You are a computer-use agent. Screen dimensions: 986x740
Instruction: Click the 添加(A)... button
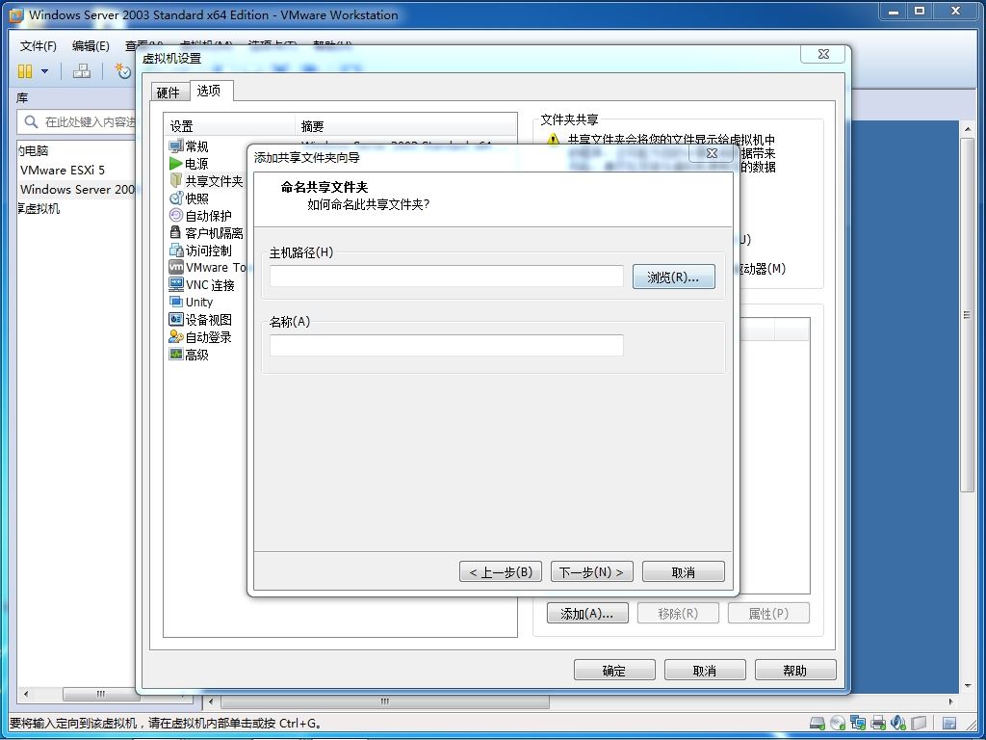(x=587, y=614)
